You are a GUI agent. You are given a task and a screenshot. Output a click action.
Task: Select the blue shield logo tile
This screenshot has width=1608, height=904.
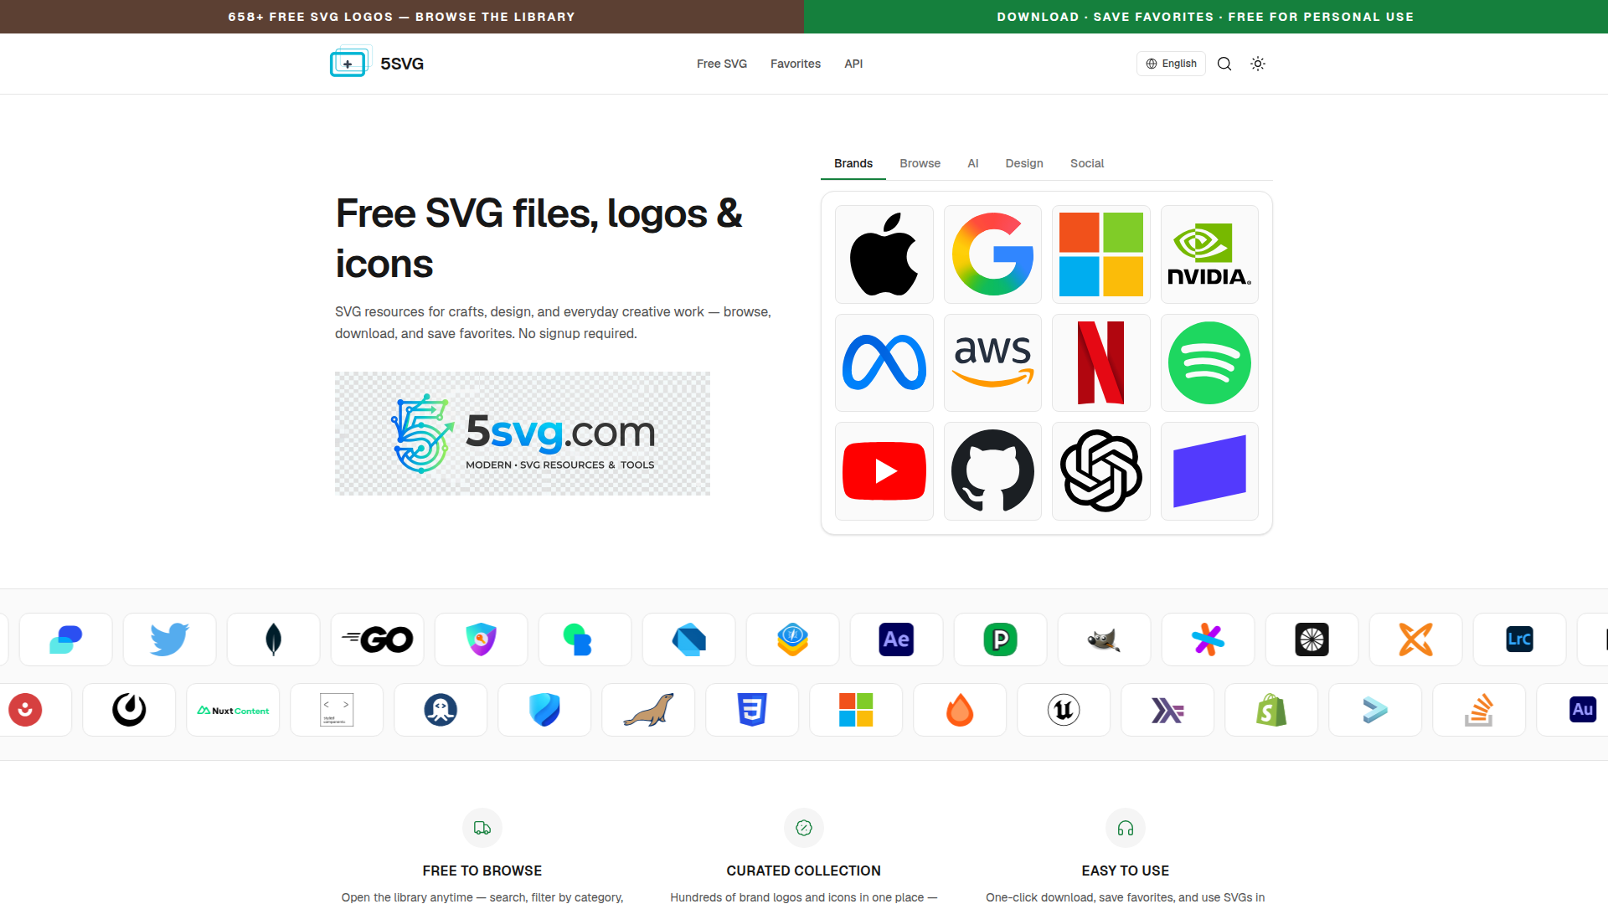544,710
